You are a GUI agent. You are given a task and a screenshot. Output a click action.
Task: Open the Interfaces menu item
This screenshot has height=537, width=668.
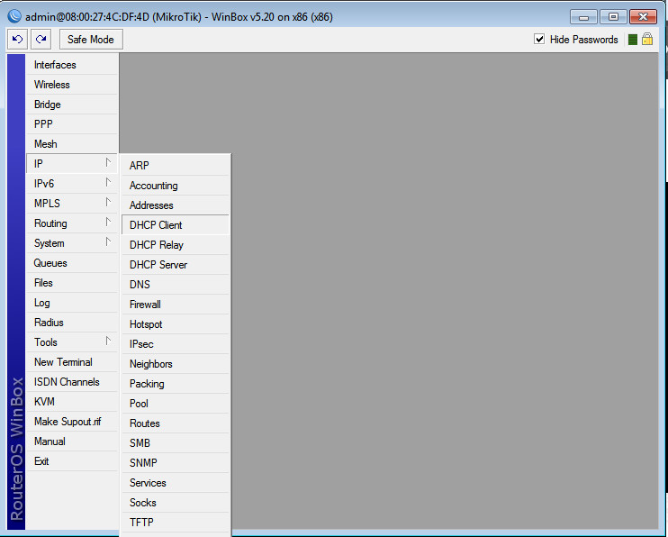pos(72,64)
